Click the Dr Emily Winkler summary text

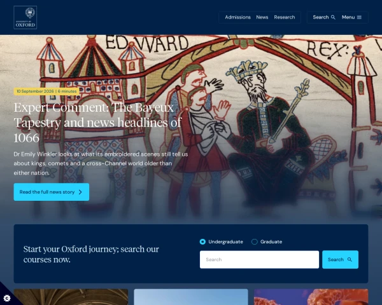click(101, 163)
